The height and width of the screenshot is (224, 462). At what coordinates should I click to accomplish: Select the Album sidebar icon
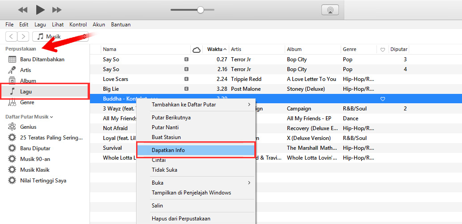[12, 80]
